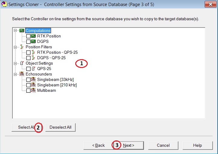Image resolution: width=218 pixels, height=154 pixels.
Task: Click the Echosounders node icon
Action: click(x=22, y=74)
